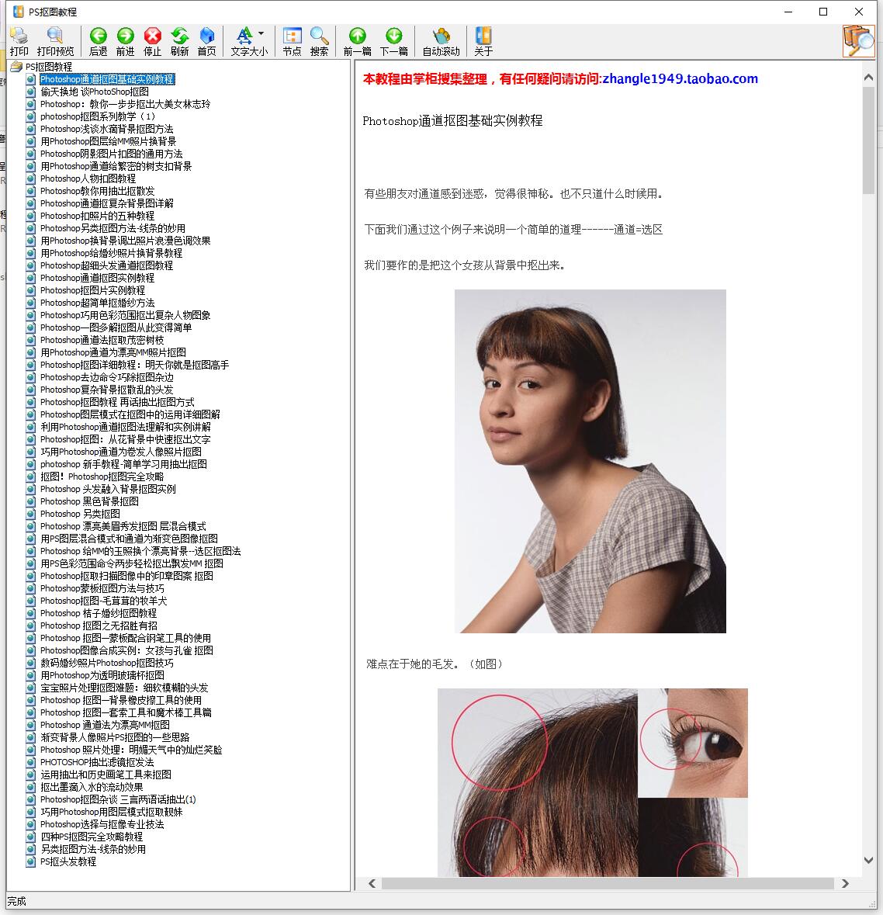Open Photoshop通道法抠取茂密树枝
The height and width of the screenshot is (915, 883).
click(102, 340)
